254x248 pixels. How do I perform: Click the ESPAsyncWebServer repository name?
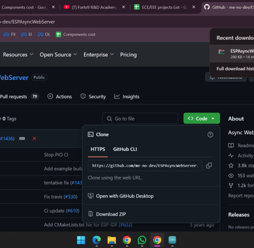pyautogui.click(x=14, y=77)
